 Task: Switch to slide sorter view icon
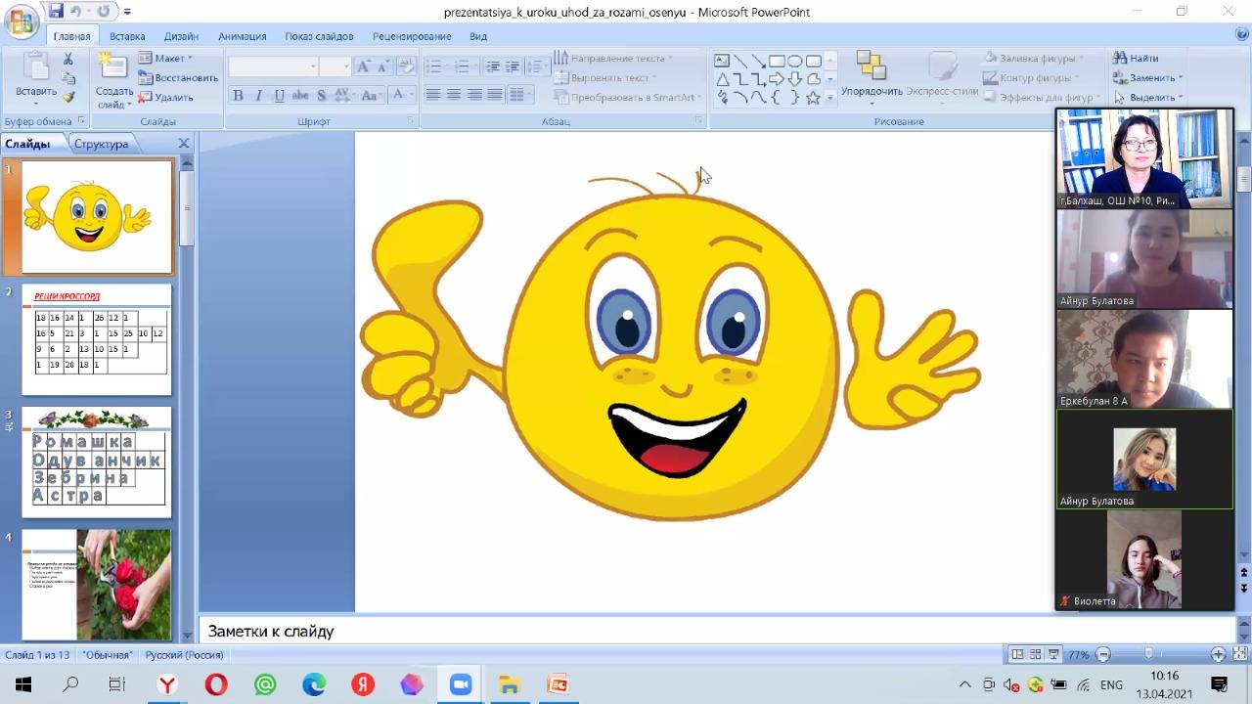pos(1035,655)
